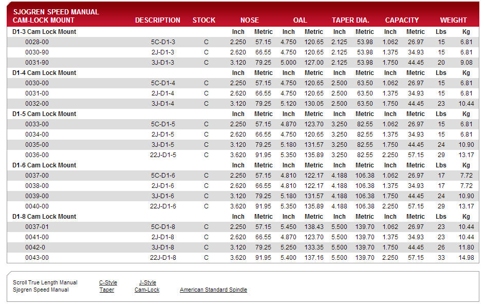Click the 5C-D1-6 description cell
This screenshot has width=485, height=307.
click(x=163, y=176)
